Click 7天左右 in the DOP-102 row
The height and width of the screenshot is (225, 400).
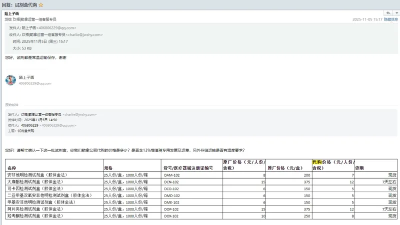point(389,209)
